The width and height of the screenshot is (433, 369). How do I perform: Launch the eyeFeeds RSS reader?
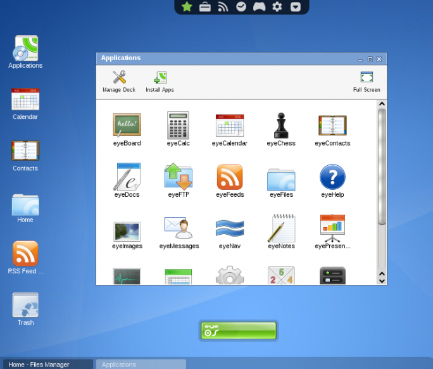click(230, 178)
